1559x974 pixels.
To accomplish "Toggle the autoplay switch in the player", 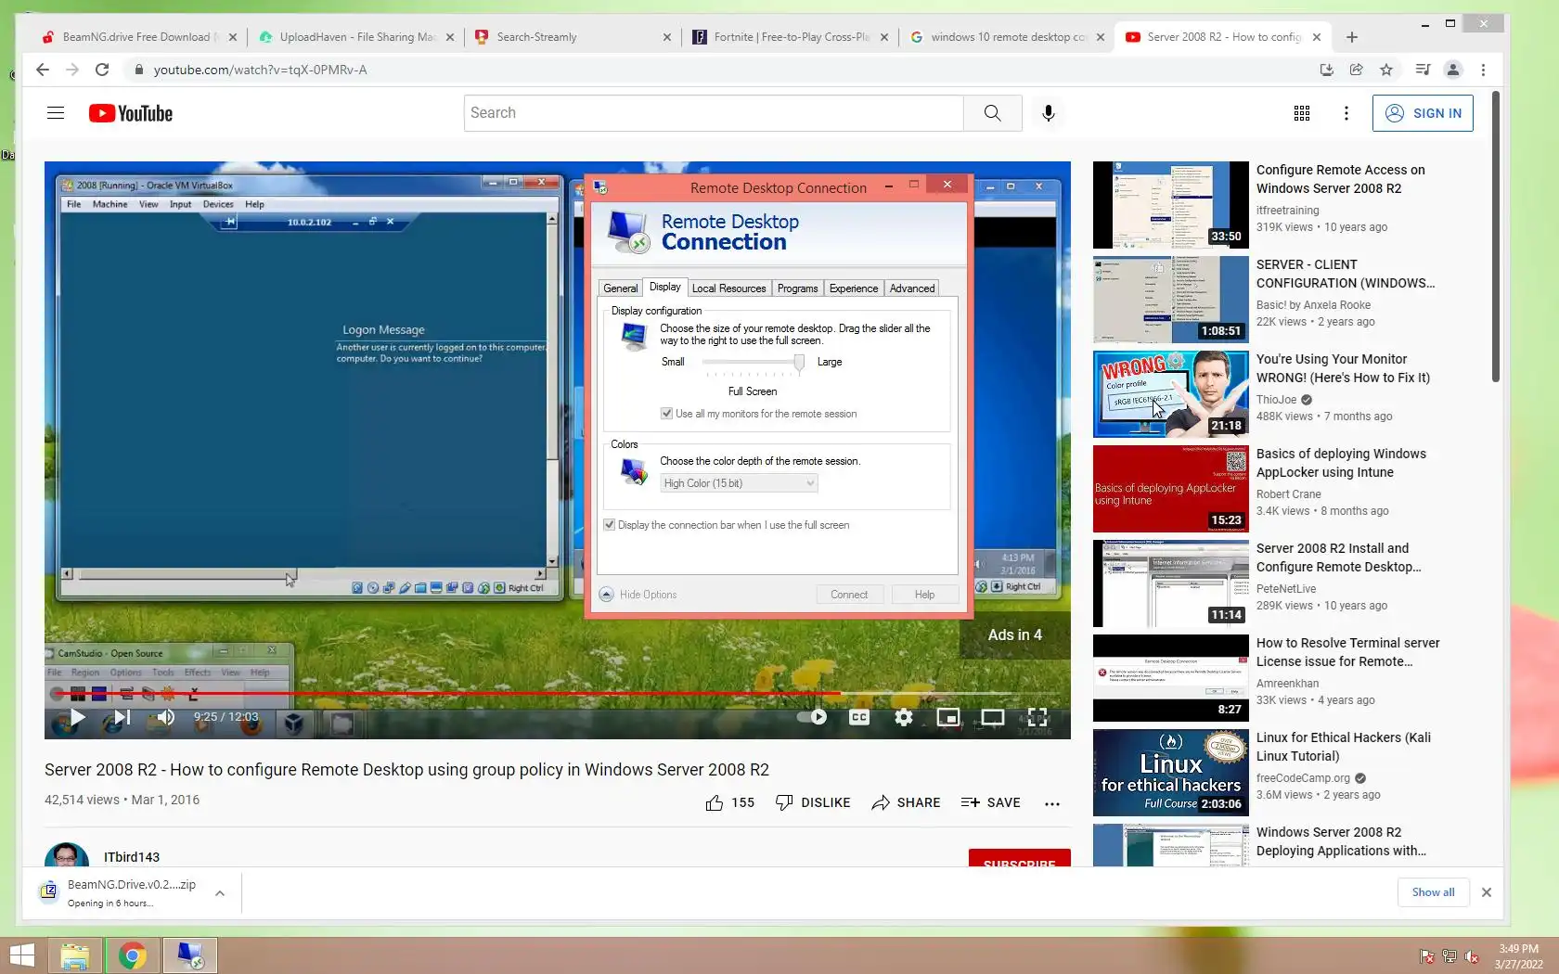I will [812, 717].
